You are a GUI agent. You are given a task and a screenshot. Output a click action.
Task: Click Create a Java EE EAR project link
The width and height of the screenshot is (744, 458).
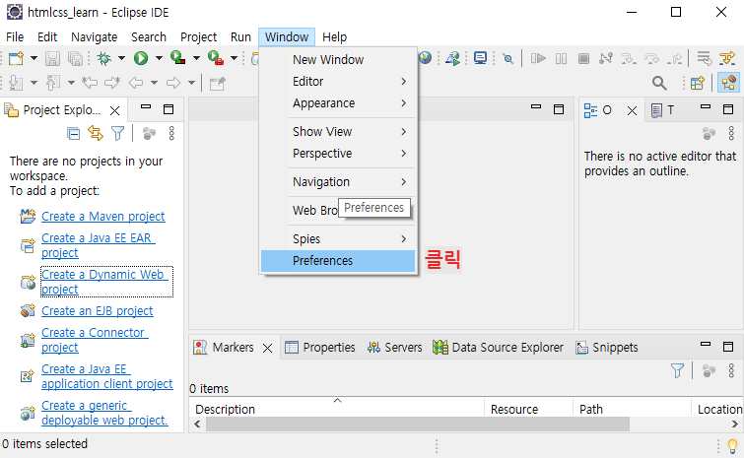[x=98, y=245]
